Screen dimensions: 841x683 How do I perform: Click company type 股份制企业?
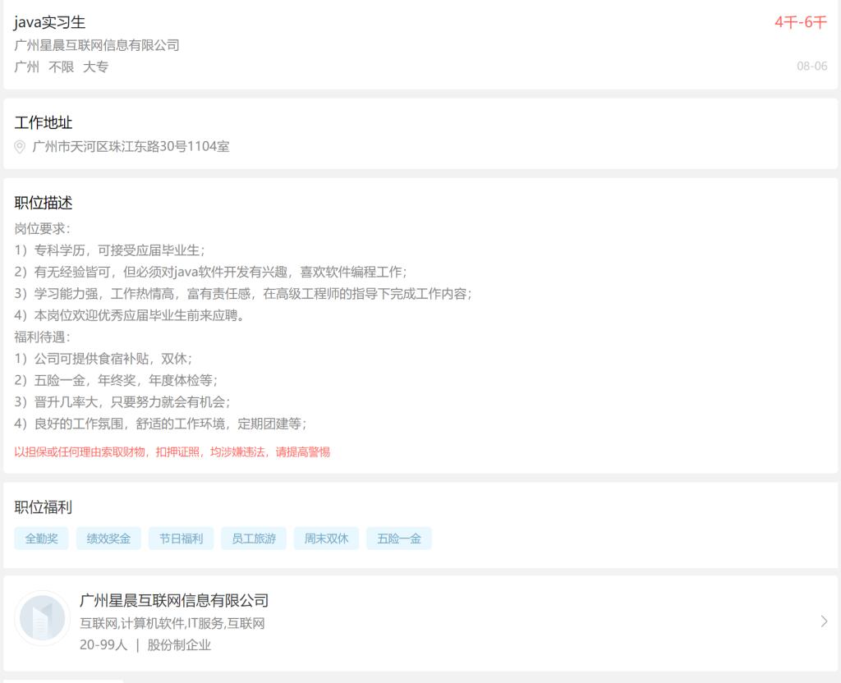coord(179,645)
